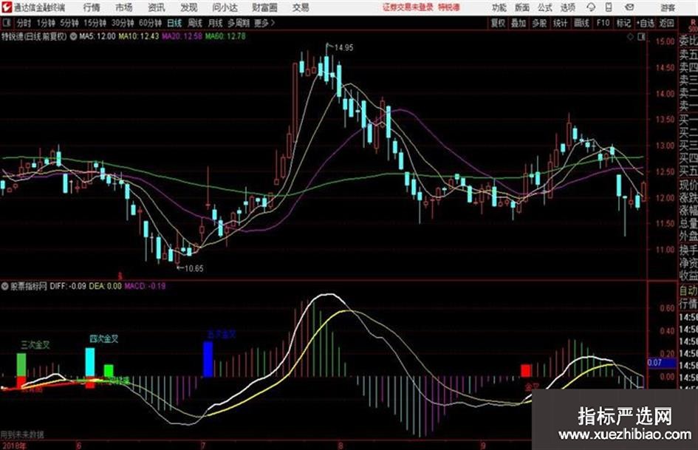
Task: Click the 10.65 low price marker
Action: point(194,268)
